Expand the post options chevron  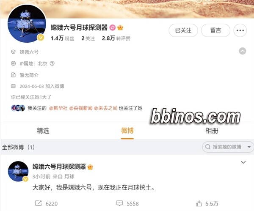tap(243, 162)
